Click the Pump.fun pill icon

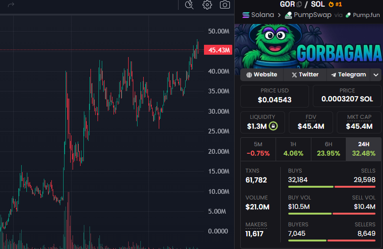tap(348, 15)
